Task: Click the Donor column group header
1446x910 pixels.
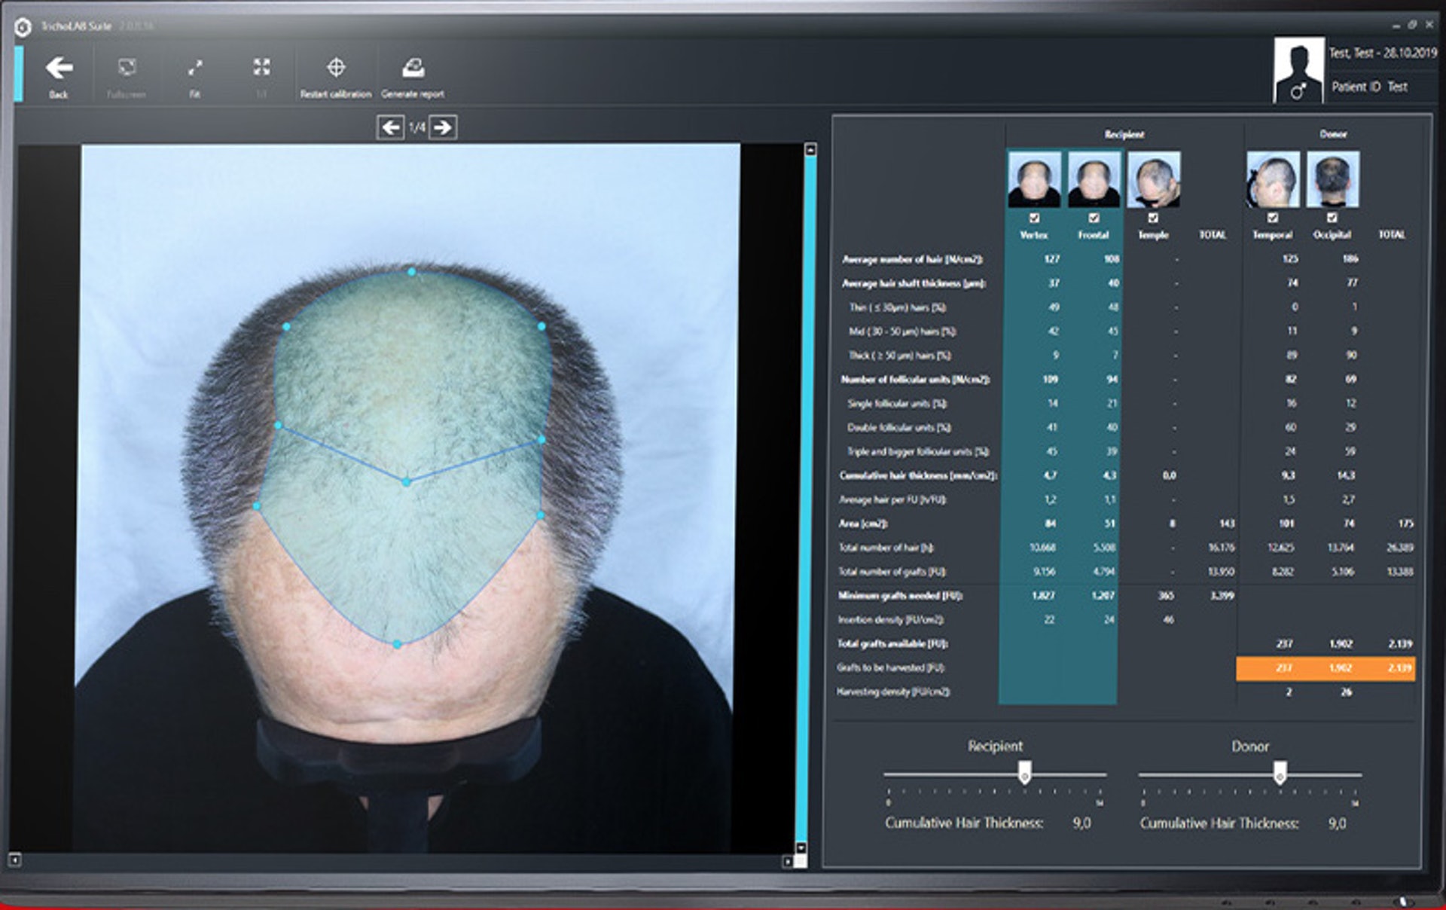Action: pos(1333,134)
